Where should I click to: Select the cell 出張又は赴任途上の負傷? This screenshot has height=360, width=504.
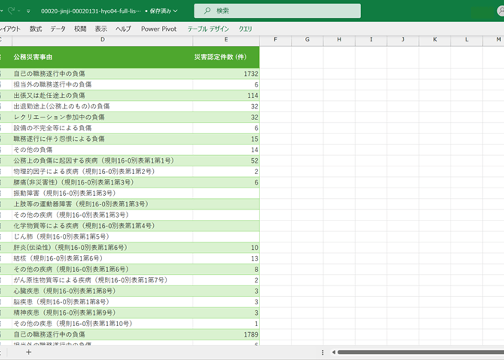103,95
